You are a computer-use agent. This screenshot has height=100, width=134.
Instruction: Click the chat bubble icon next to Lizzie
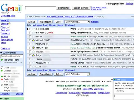(x=2, y=67)
